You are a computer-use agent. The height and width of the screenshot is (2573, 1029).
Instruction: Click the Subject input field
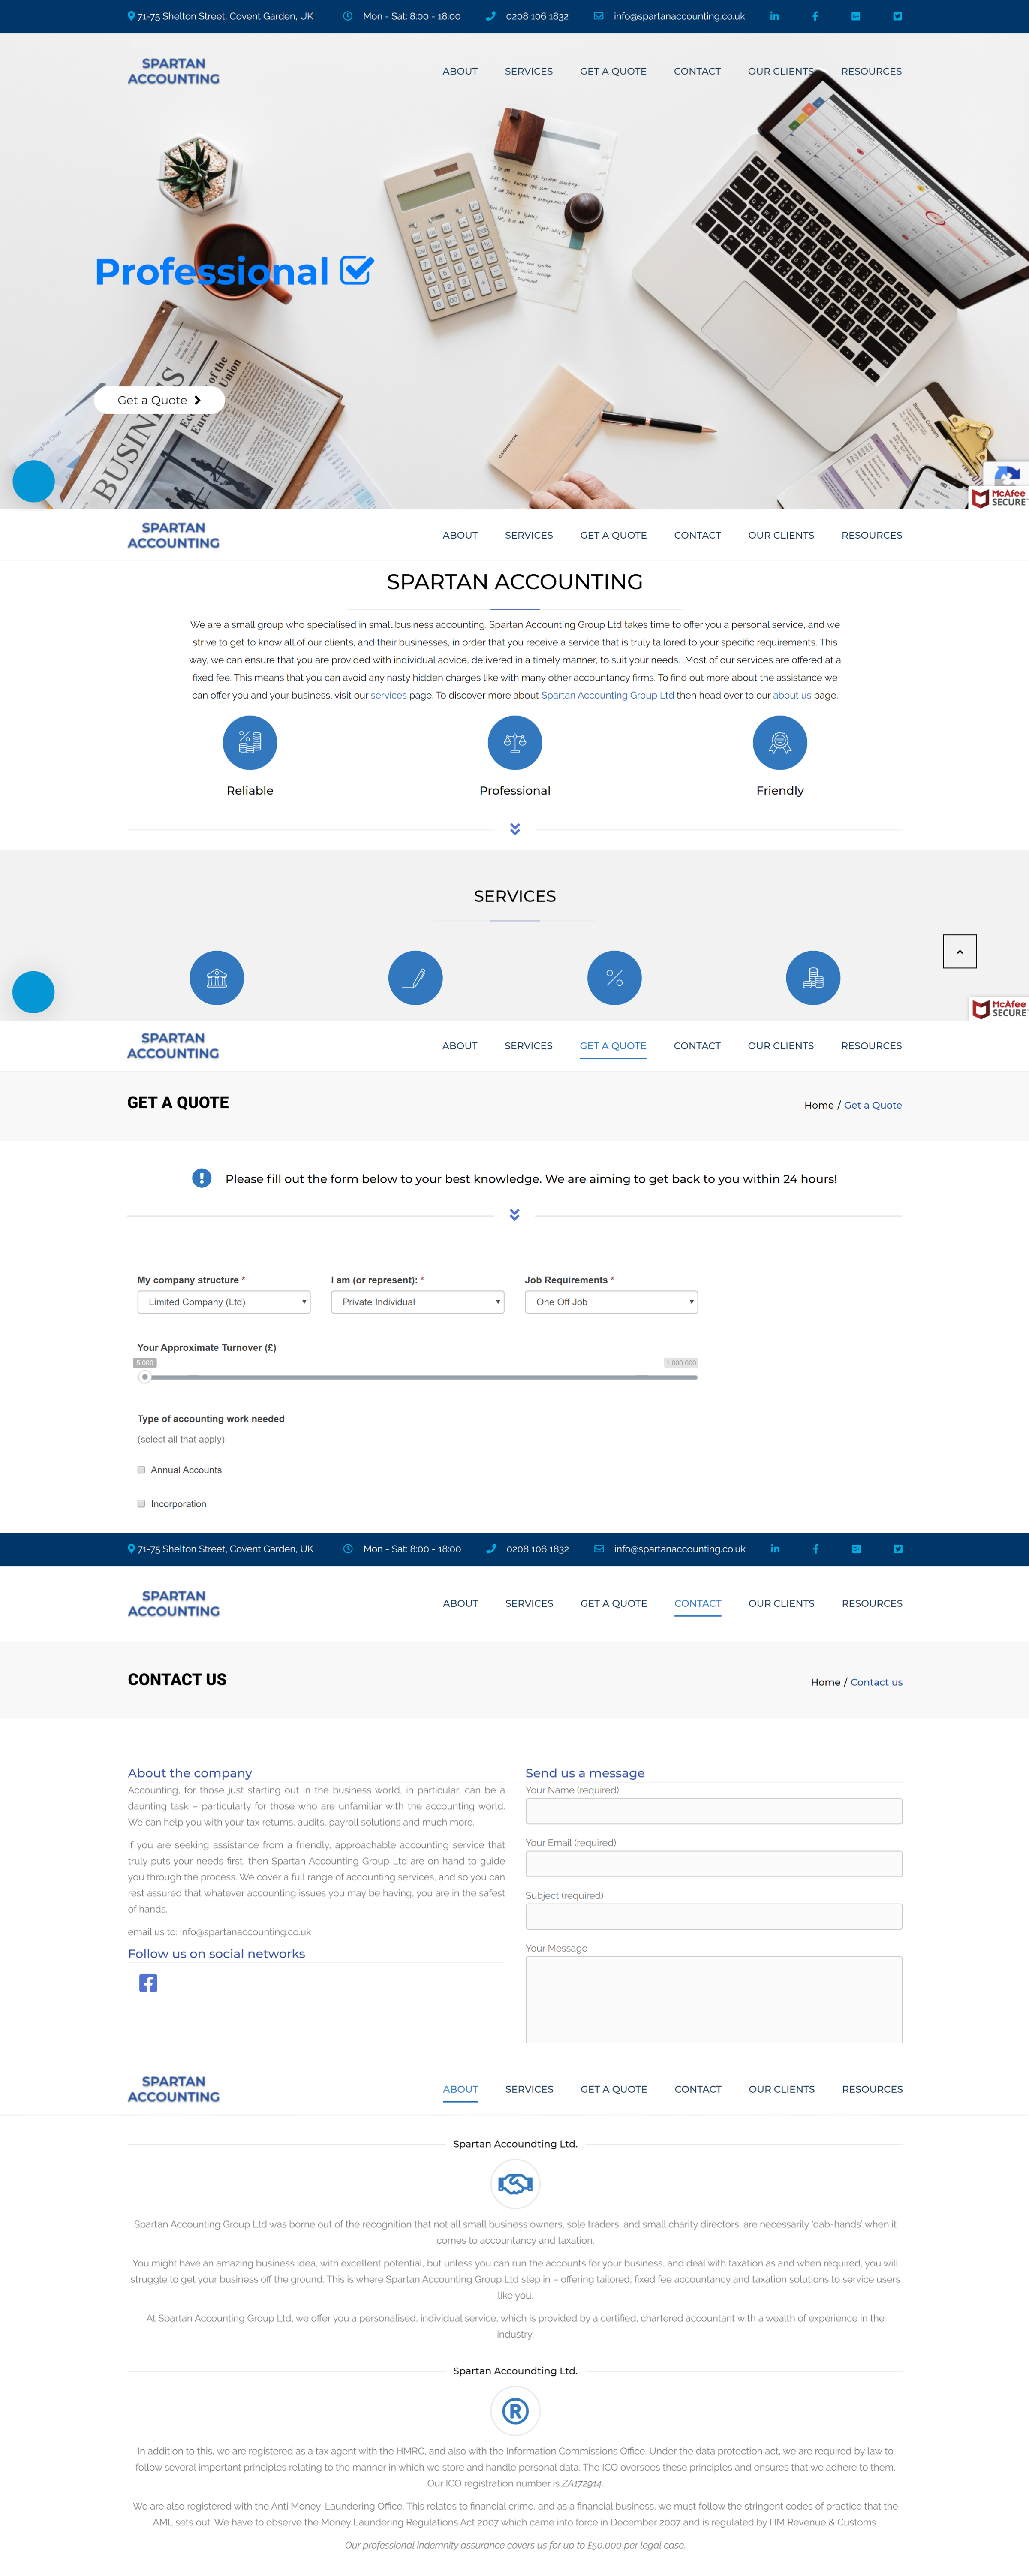pos(714,1917)
